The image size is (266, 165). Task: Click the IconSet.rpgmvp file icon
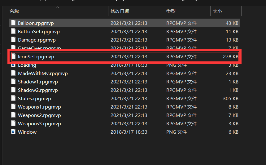coord(13,56)
